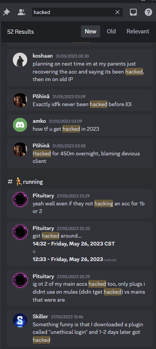Sort results by New tab
Image resolution: width=156 pixels, height=349 pixels.
[x=90, y=31]
